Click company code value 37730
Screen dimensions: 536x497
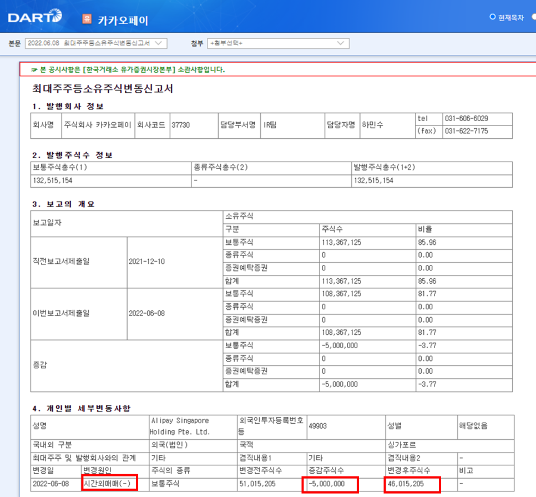(x=180, y=125)
